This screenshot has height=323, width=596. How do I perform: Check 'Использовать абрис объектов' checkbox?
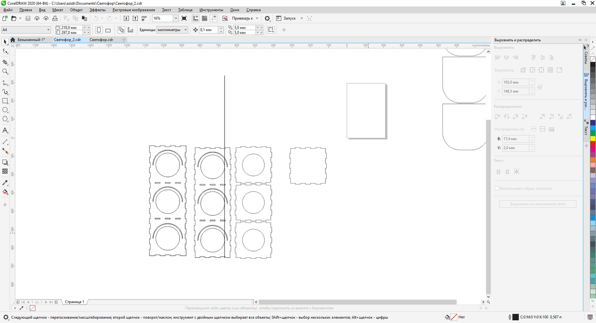[x=497, y=188]
